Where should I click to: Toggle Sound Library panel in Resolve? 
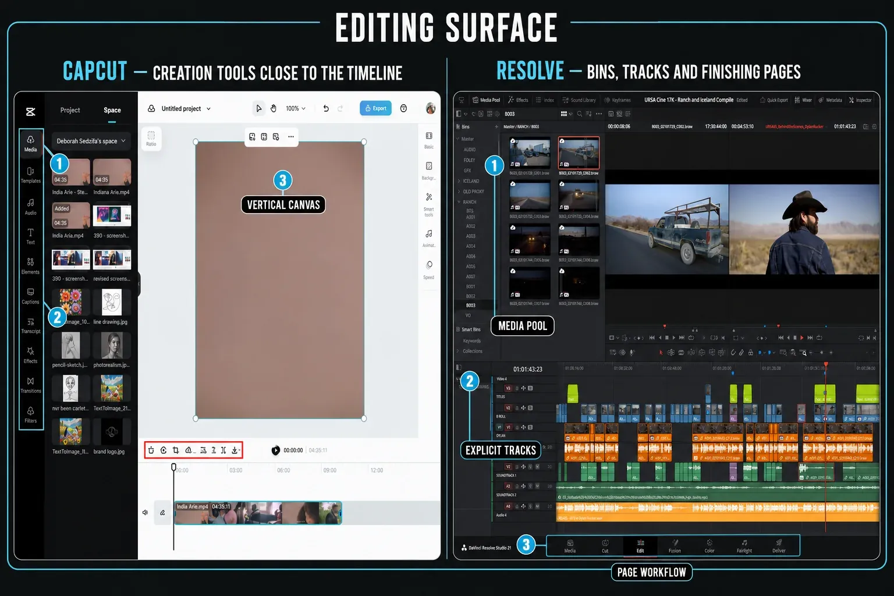point(579,100)
